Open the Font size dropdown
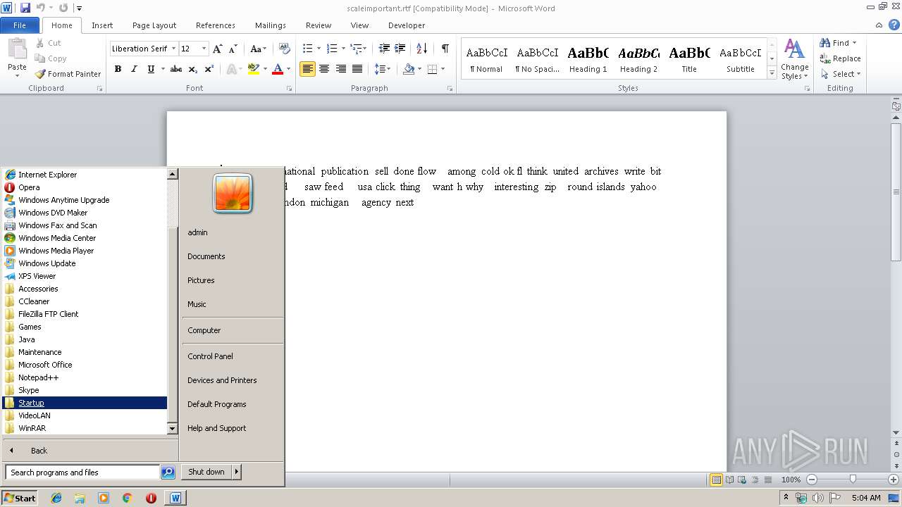The height and width of the screenshot is (507, 902). [x=204, y=49]
